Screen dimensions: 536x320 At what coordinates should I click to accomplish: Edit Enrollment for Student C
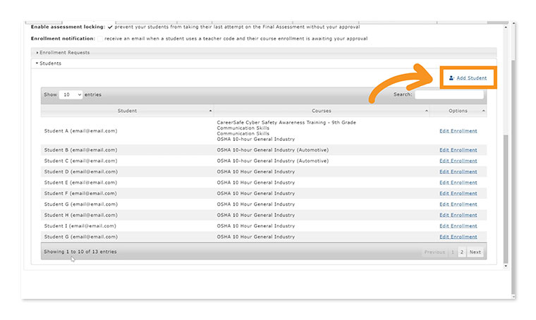(458, 161)
